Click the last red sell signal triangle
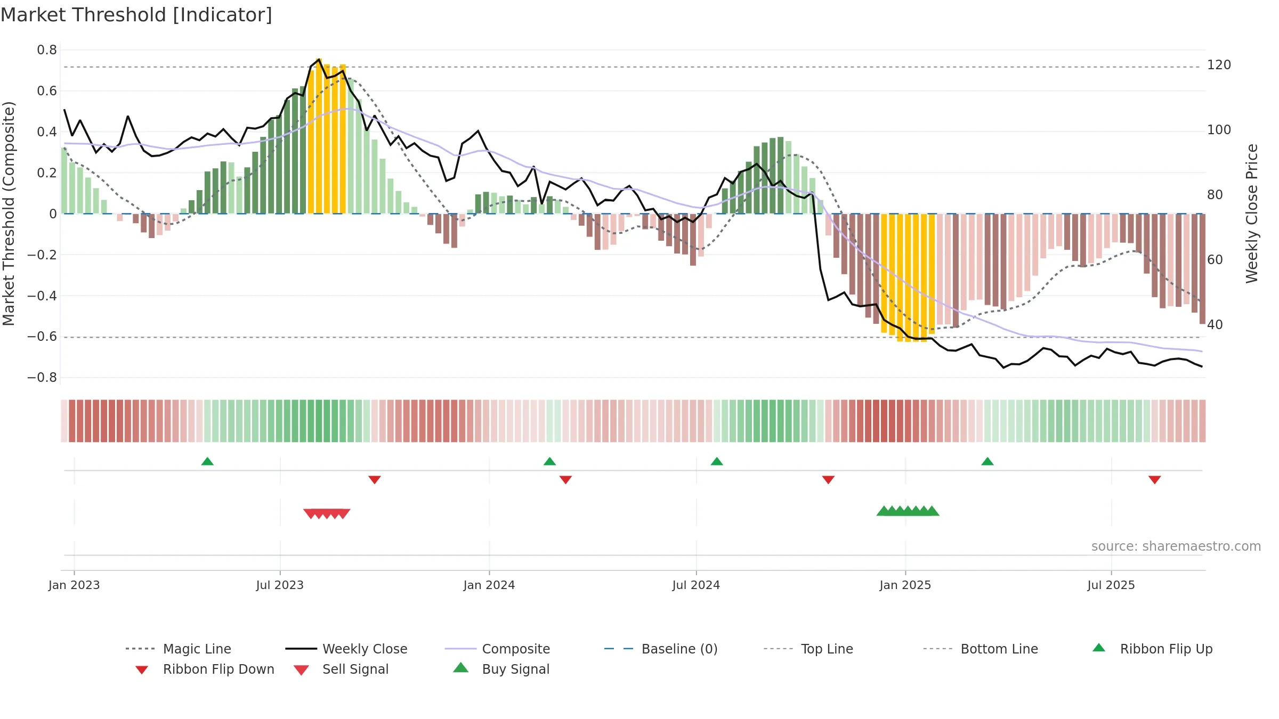The image size is (1279, 719). point(343,513)
